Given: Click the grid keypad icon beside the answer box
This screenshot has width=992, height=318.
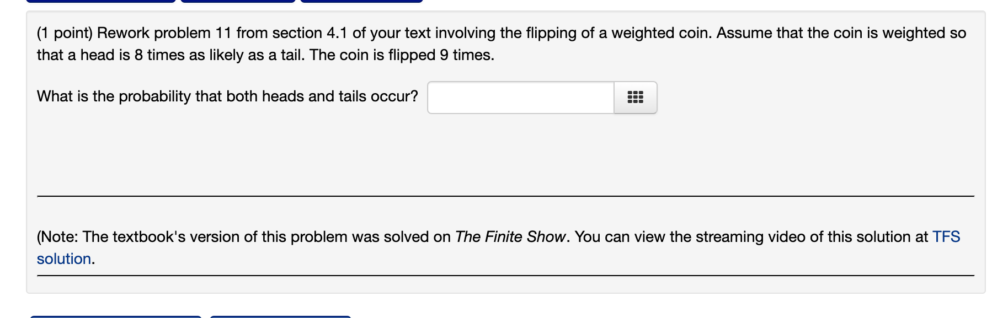Looking at the screenshot, I should click(634, 98).
